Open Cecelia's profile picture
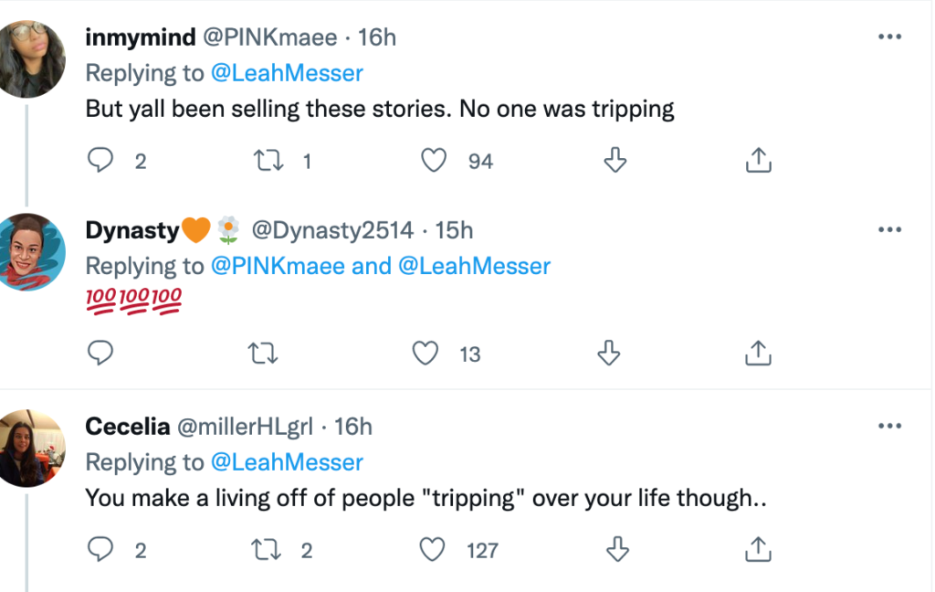Image resolution: width=935 pixels, height=592 pixels. pyautogui.click(x=33, y=447)
